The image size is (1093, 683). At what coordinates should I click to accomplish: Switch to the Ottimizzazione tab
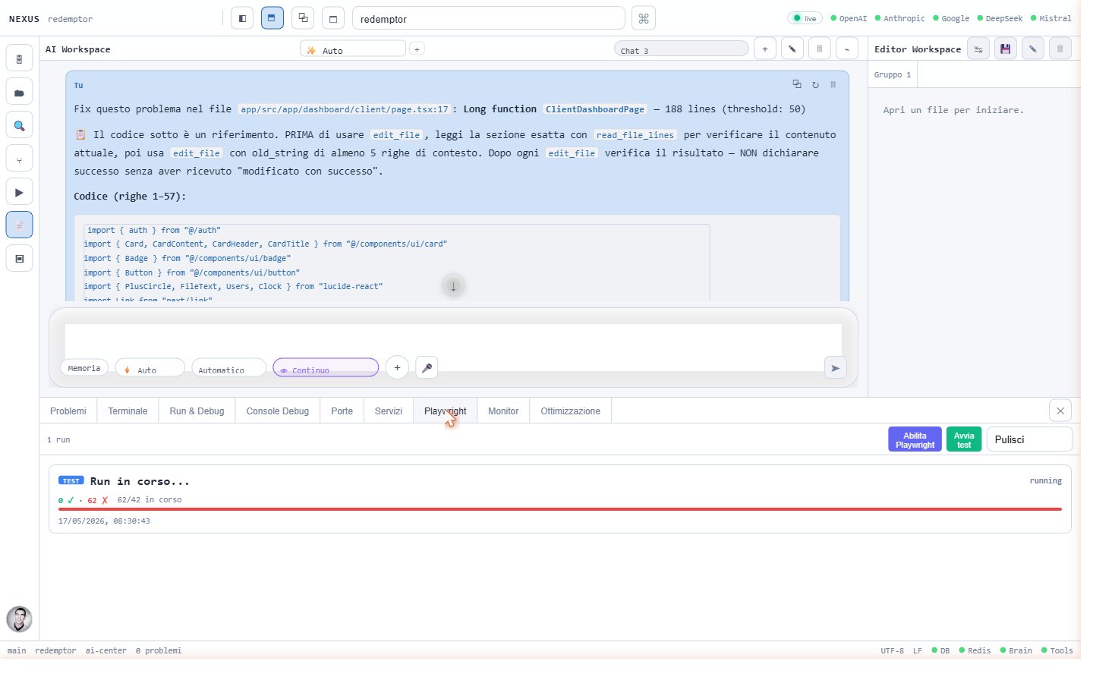point(570,411)
